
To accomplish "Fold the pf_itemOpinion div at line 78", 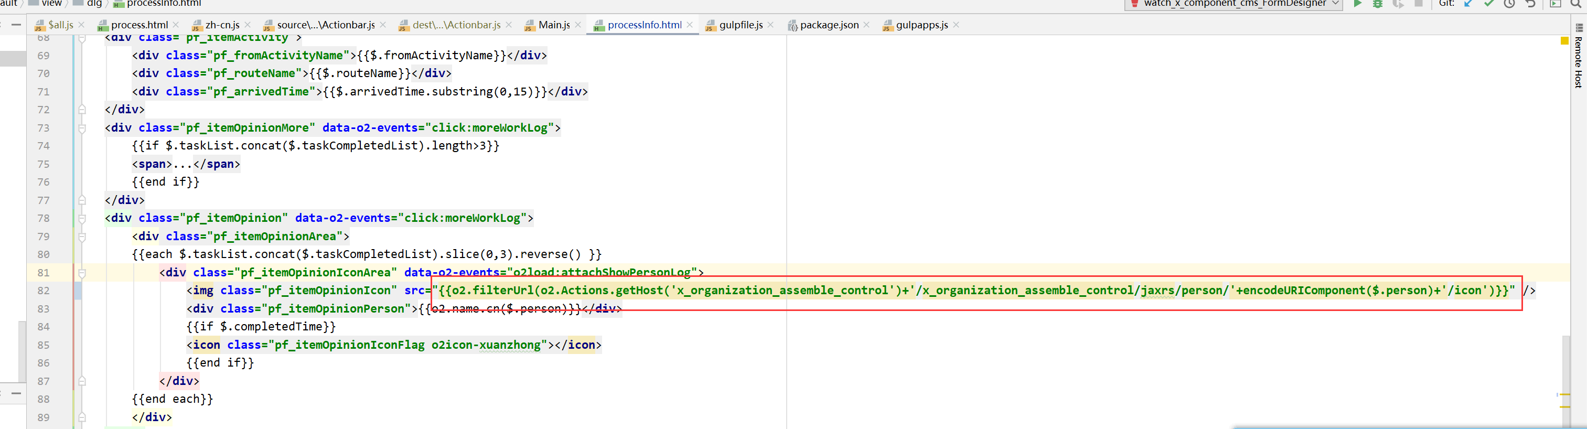I will click(x=82, y=218).
